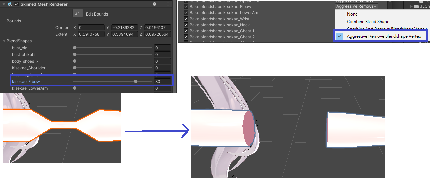
Task: Choose Aggressive Remove Blendshape Vertex option
Action: [384, 36]
